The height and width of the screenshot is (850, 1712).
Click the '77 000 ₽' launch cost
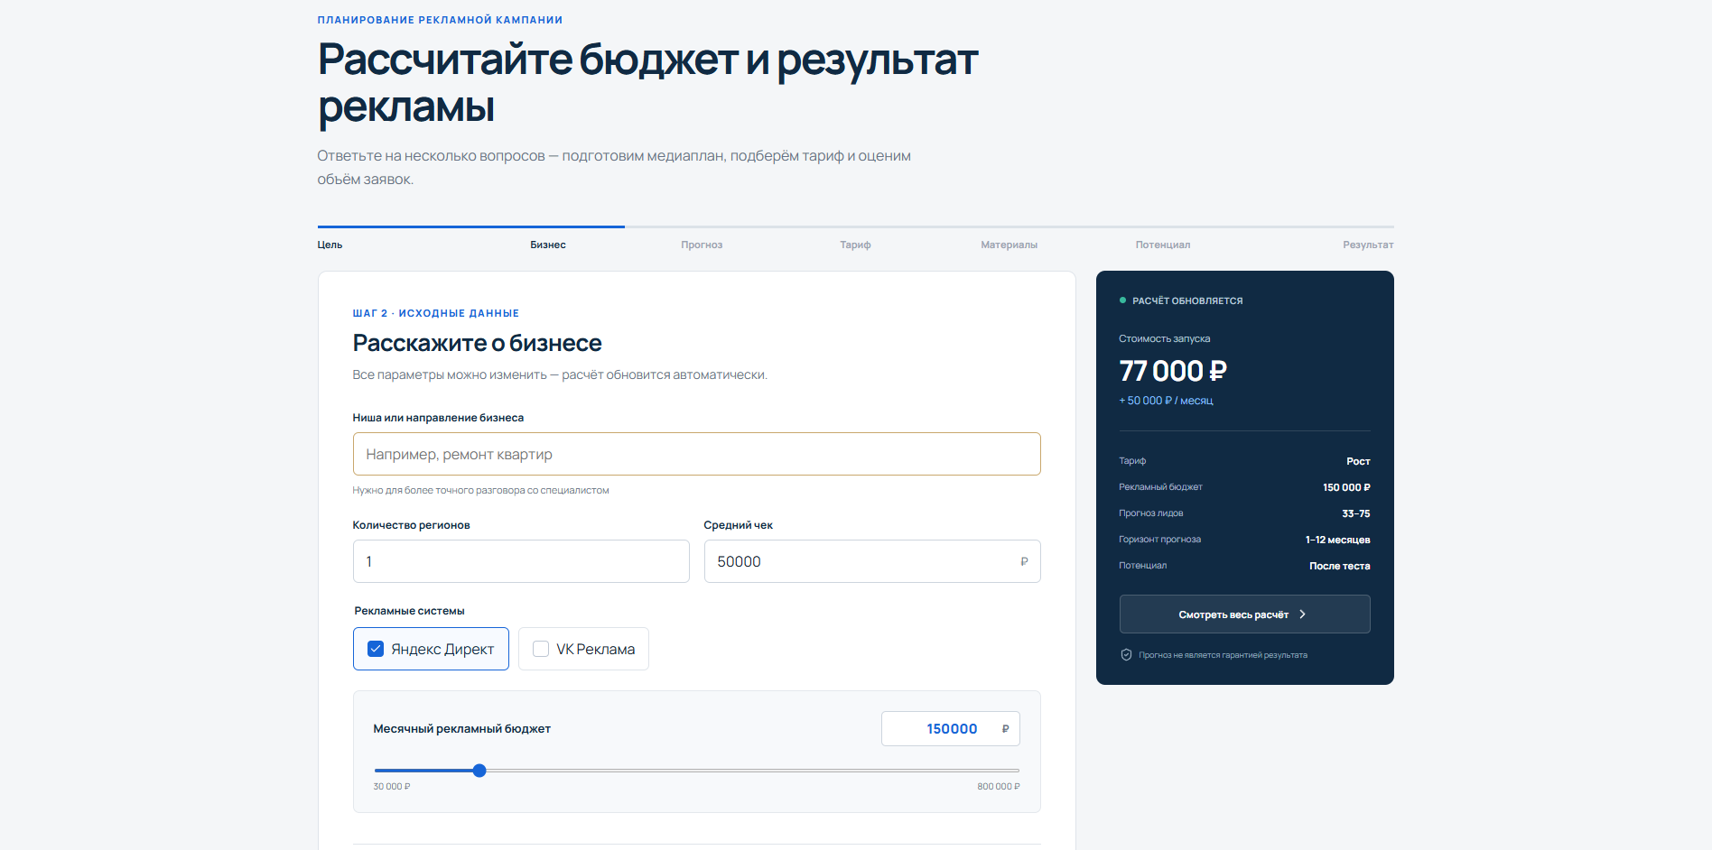(1173, 371)
